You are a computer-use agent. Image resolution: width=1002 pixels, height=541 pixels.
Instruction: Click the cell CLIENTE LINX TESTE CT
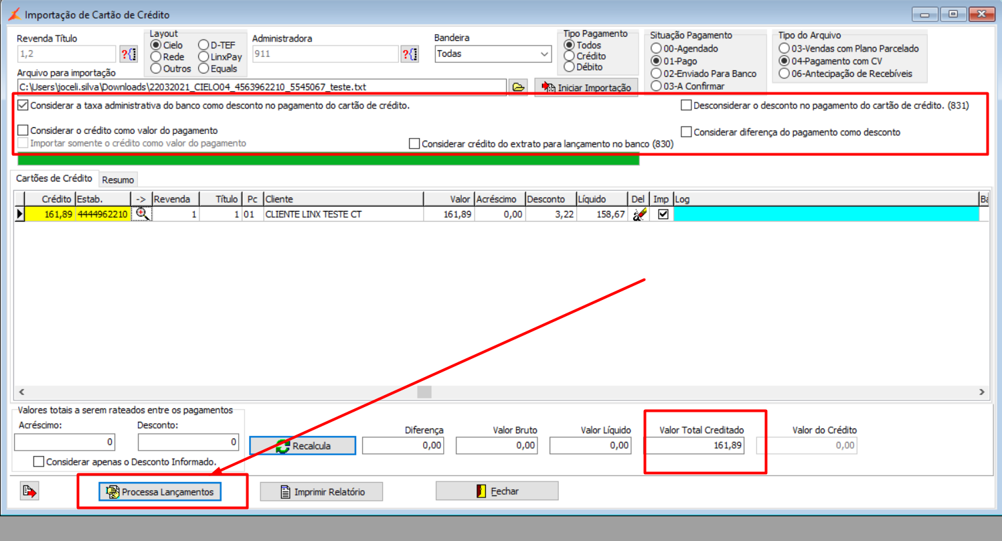coord(343,214)
